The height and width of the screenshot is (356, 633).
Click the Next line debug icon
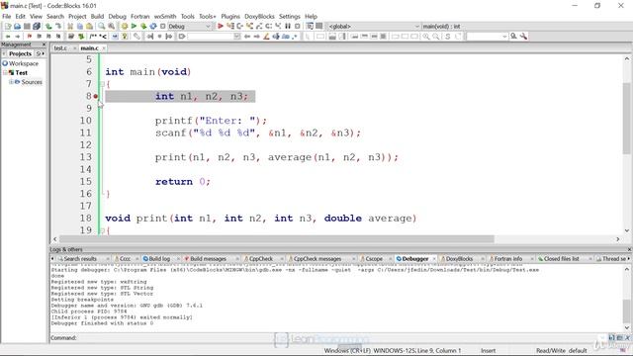239,27
